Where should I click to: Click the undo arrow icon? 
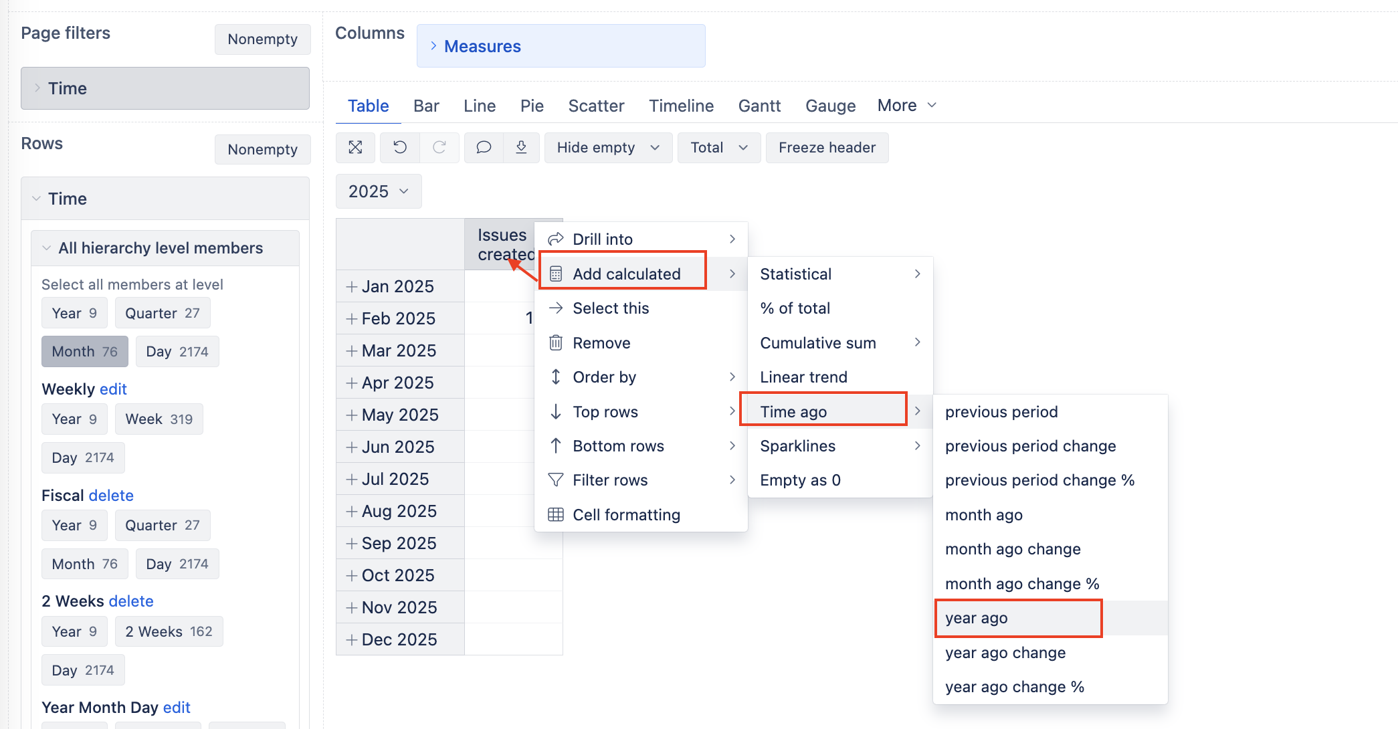tap(400, 147)
